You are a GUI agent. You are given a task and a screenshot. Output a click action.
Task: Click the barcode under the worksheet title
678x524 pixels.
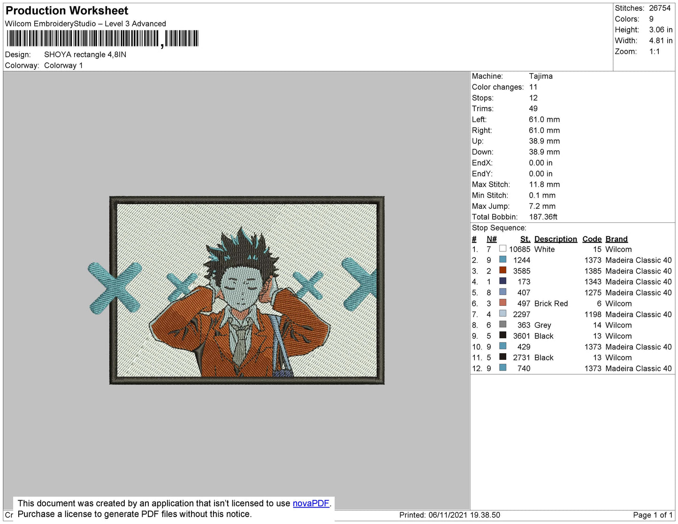tap(103, 38)
